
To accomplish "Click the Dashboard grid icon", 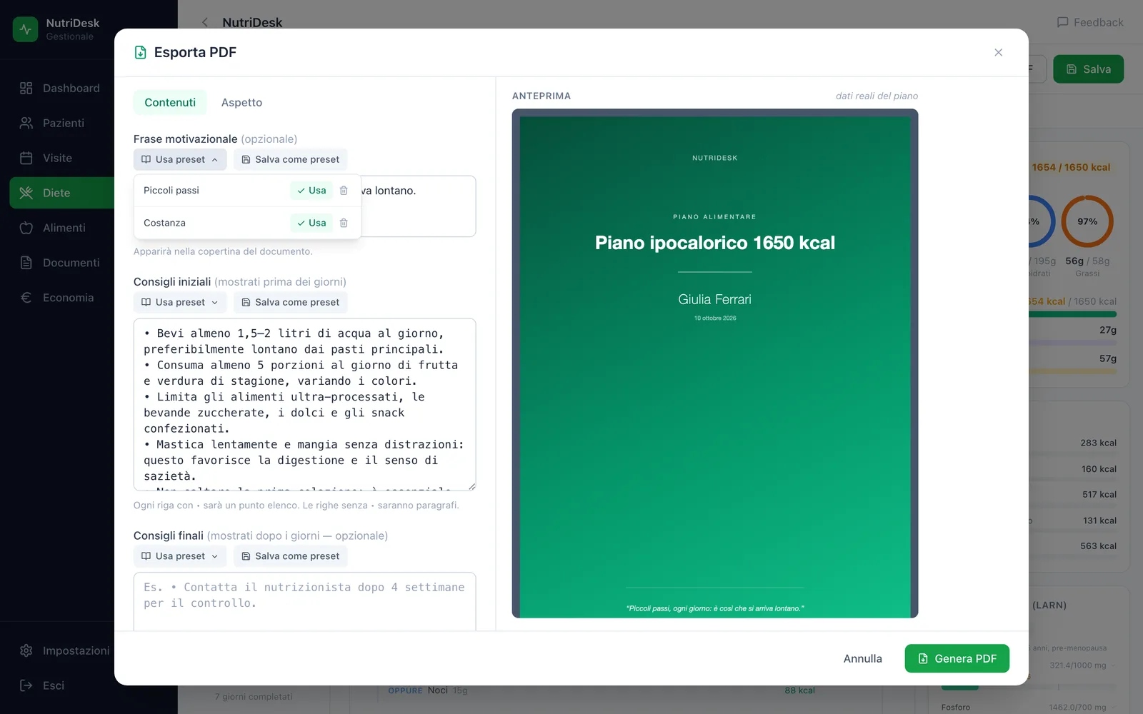I will coord(26,88).
